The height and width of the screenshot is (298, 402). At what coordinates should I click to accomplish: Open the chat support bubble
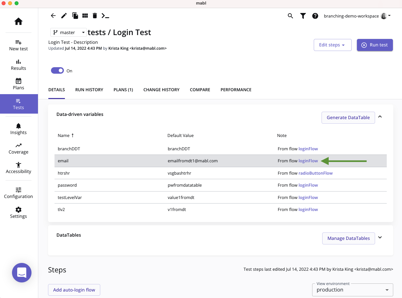(22, 273)
